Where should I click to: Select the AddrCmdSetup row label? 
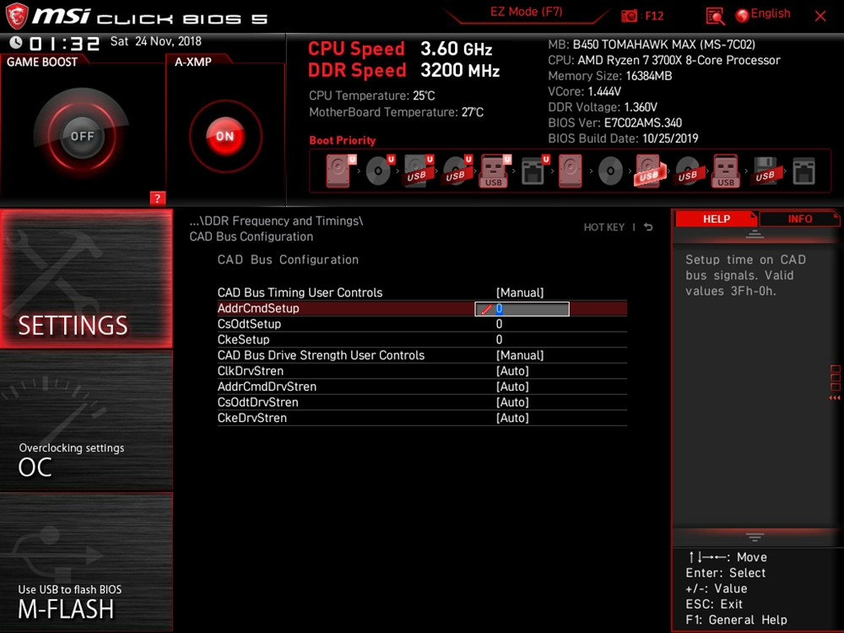point(258,308)
